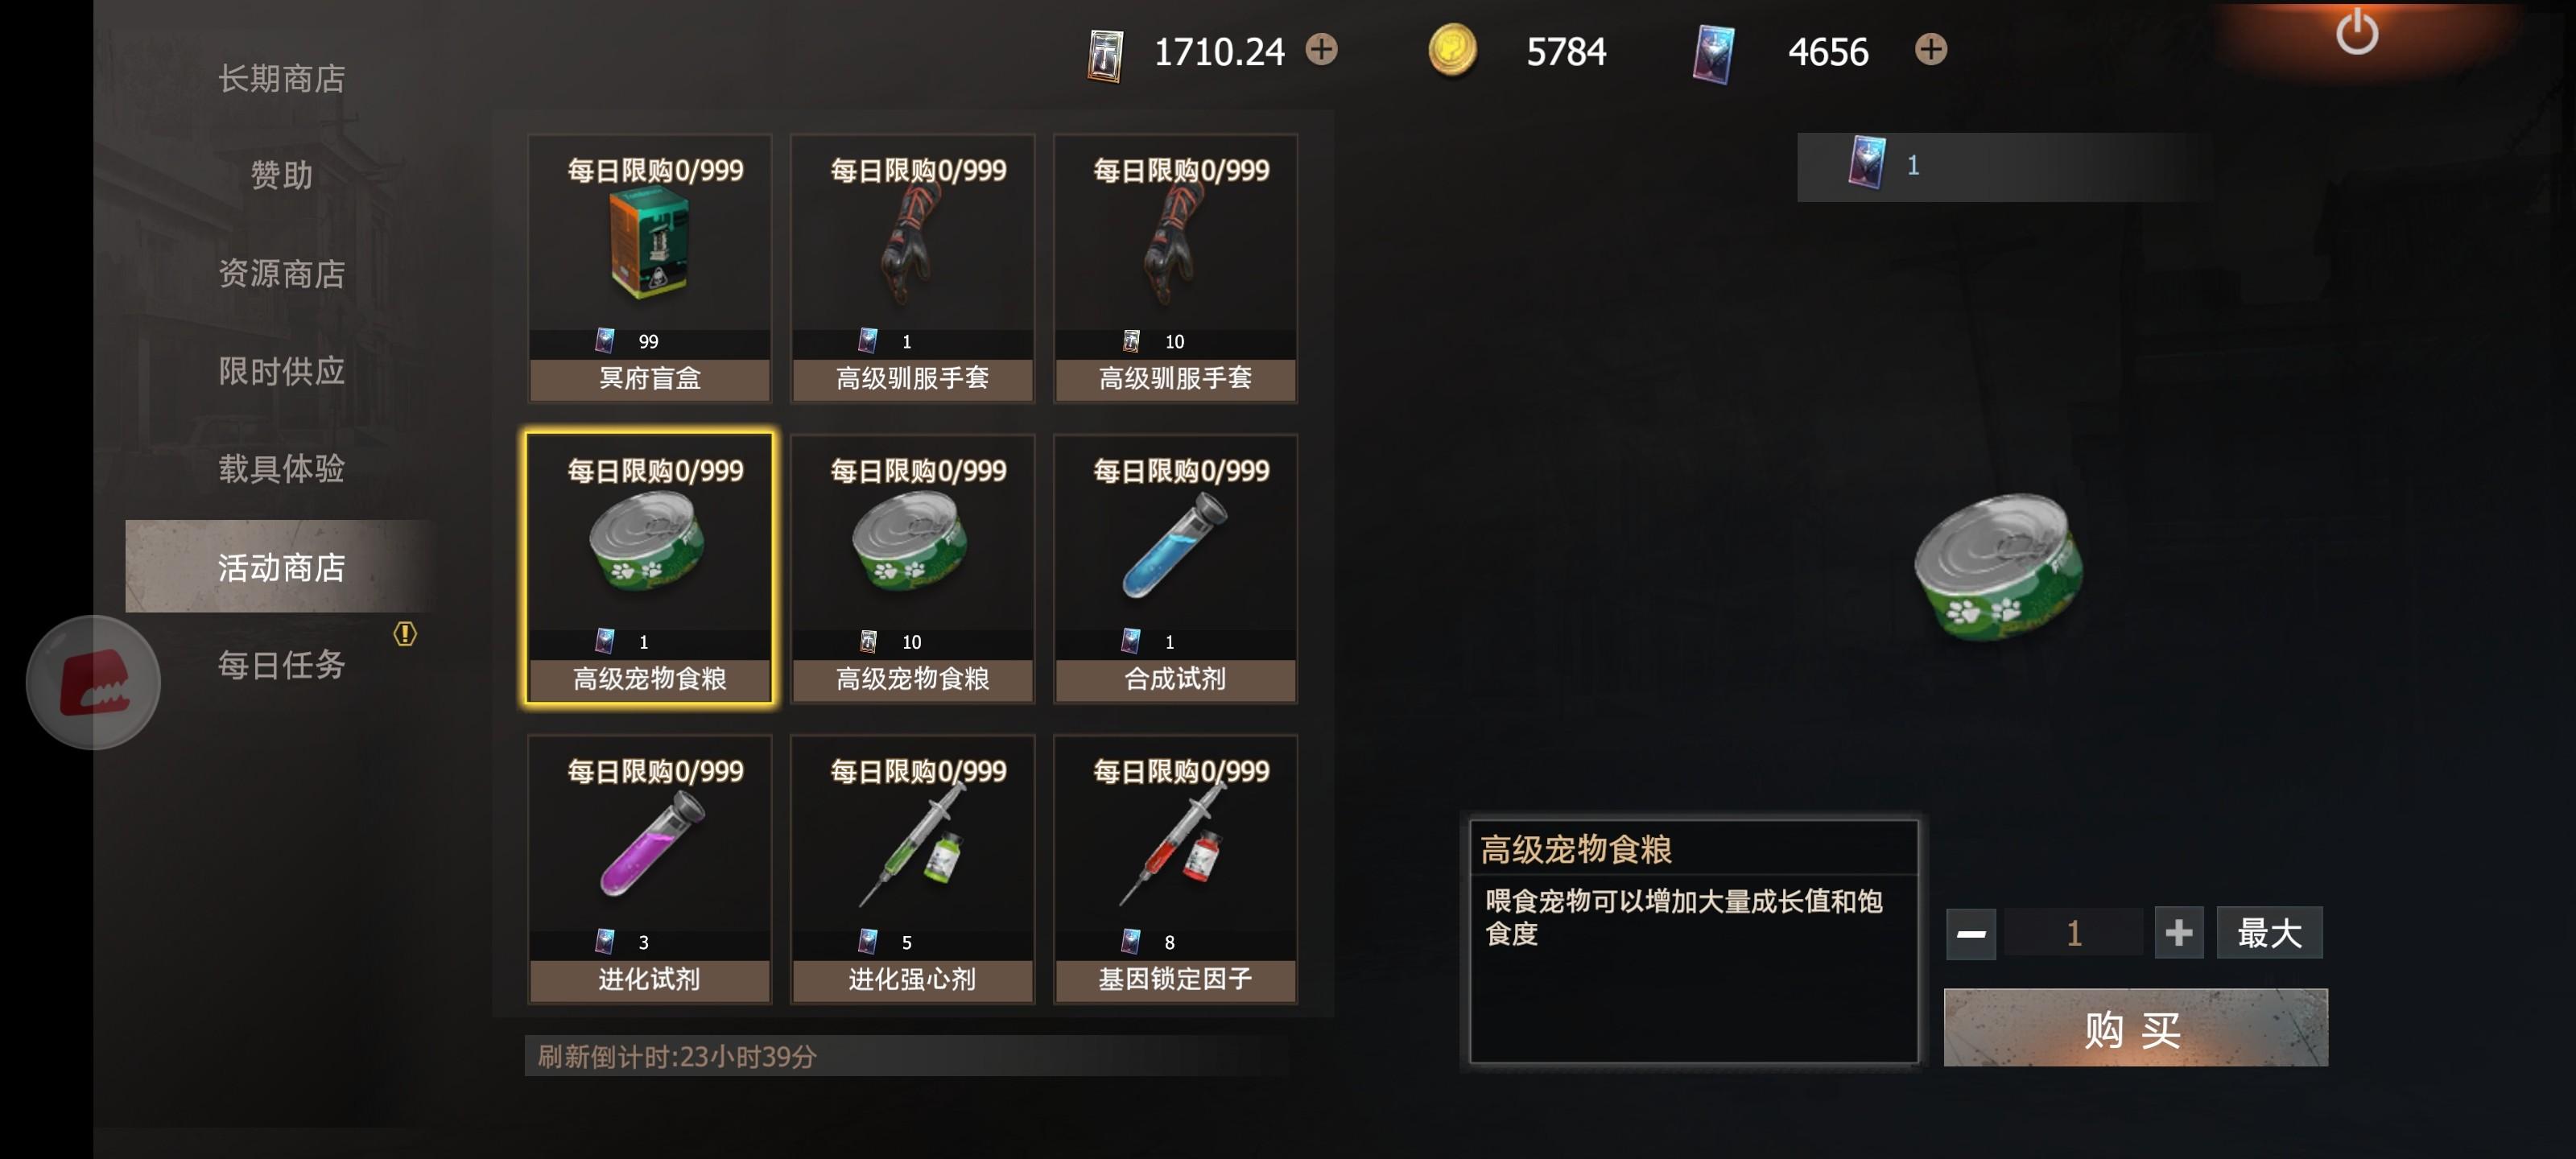Click the power icon at top right
The width and height of the screenshot is (2576, 1159).
pos(2356,32)
